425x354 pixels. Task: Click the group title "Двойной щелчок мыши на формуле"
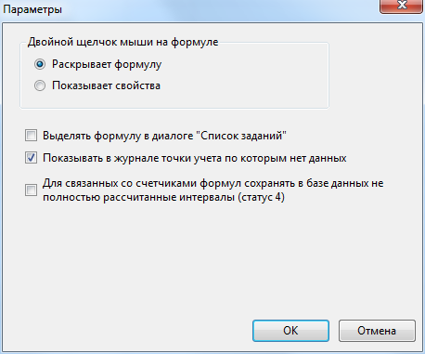click(x=122, y=42)
